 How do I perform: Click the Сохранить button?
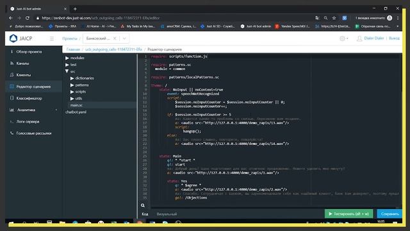click(389, 214)
